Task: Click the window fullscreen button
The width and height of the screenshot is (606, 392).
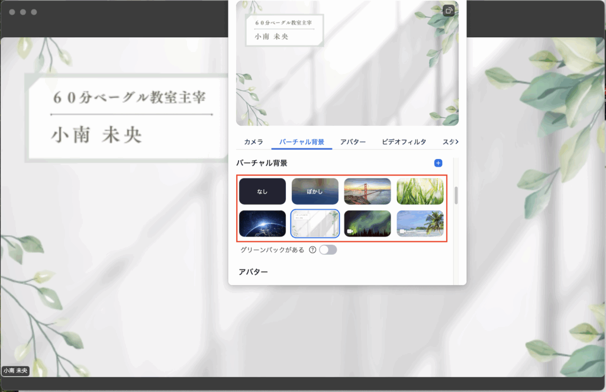Action: click(34, 12)
